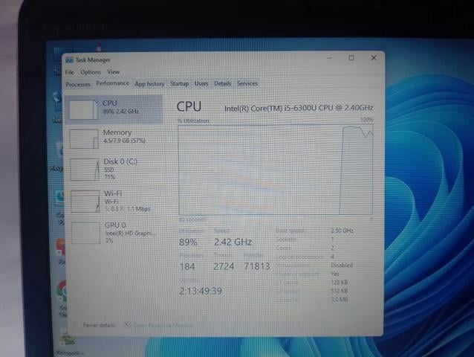Minimize the Task Manager window
This screenshot has height=357, width=474.
330,57
